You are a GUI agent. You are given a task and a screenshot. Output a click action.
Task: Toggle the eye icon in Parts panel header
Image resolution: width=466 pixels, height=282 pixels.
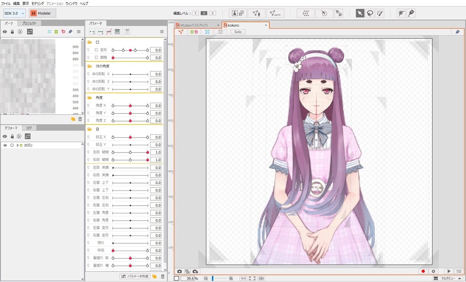pos(5,32)
